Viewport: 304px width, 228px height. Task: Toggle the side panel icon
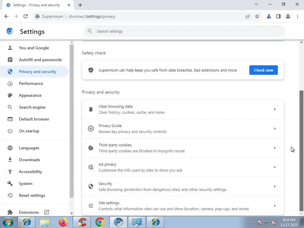278,17
